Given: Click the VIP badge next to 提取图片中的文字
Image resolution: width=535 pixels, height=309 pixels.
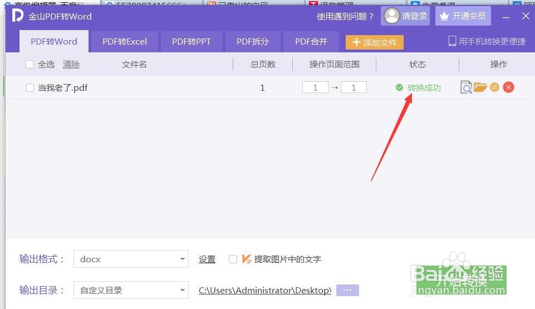Looking at the screenshot, I should tap(247, 259).
